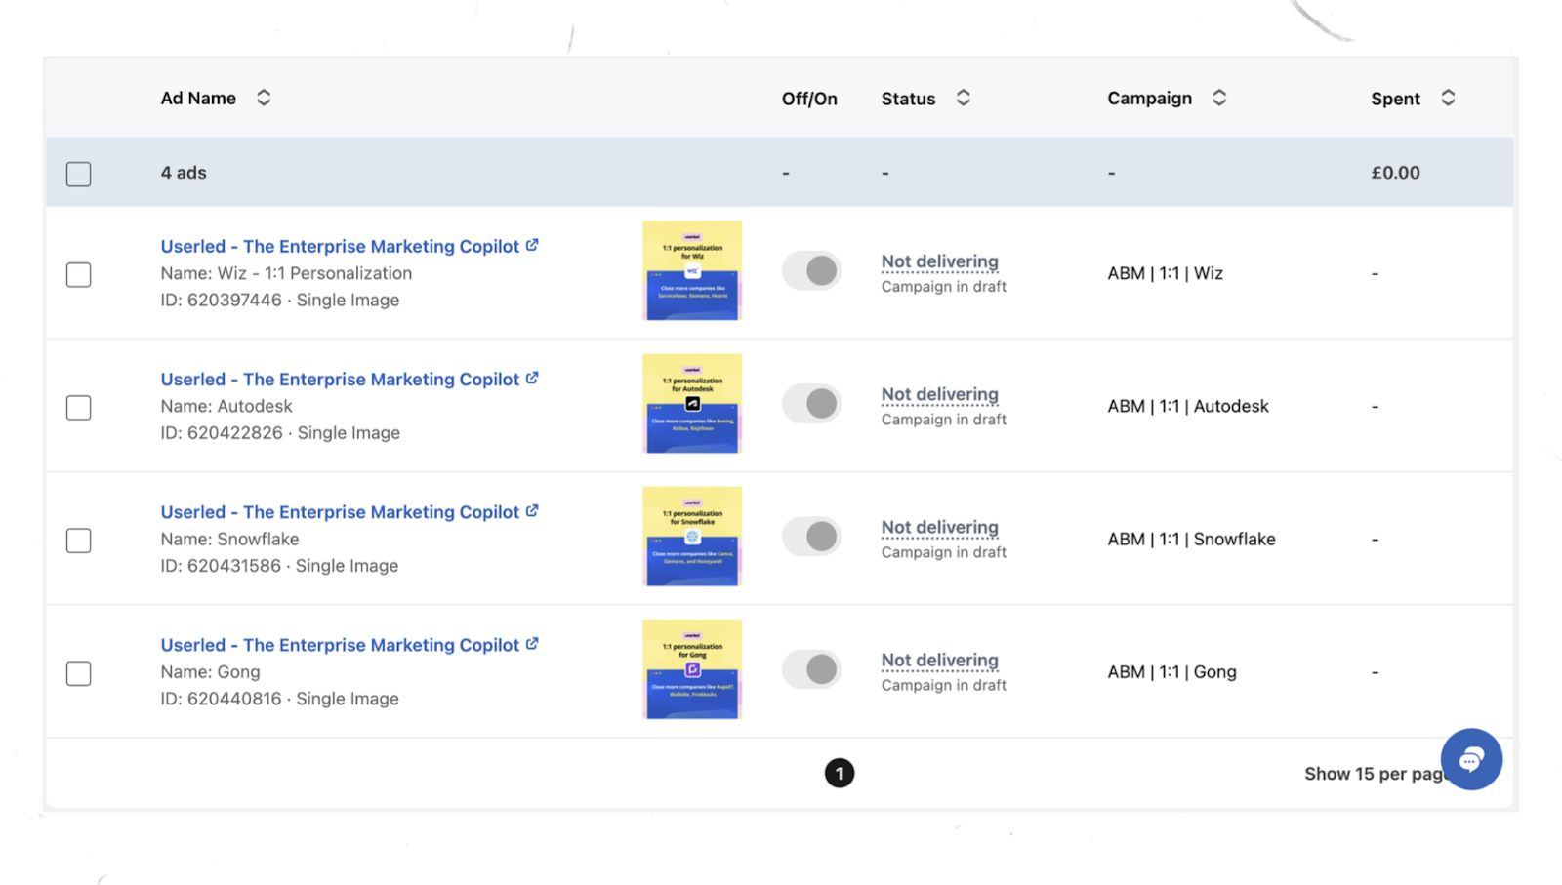Screen dimensions: 1562x885
Task: Select campaign cell ABM | 1:1 | Snowflake
Action: point(1191,539)
